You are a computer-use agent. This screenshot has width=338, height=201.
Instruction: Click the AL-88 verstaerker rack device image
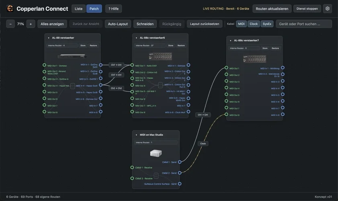(x=72, y=56)
